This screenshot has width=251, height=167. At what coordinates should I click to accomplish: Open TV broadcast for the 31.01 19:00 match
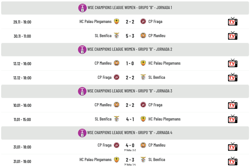(233, 161)
